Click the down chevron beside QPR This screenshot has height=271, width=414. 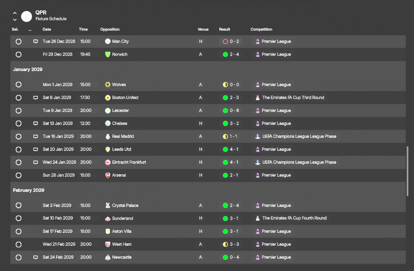[15, 19]
